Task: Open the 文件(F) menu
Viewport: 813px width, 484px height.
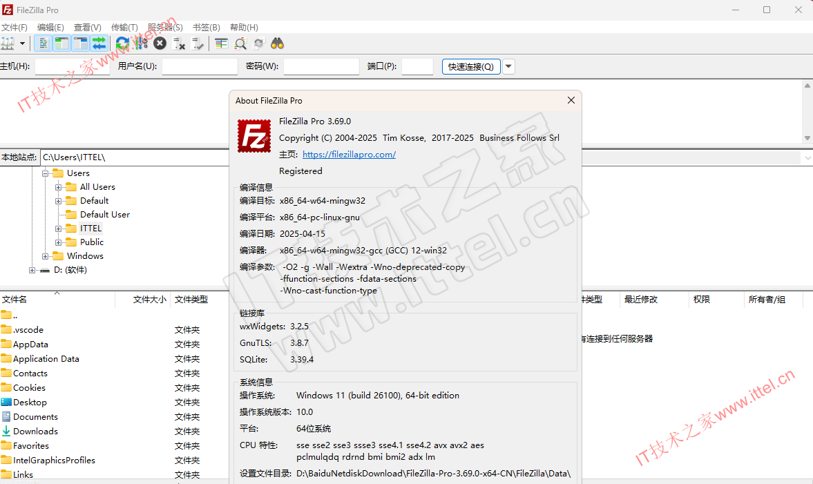Action: coord(15,28)
